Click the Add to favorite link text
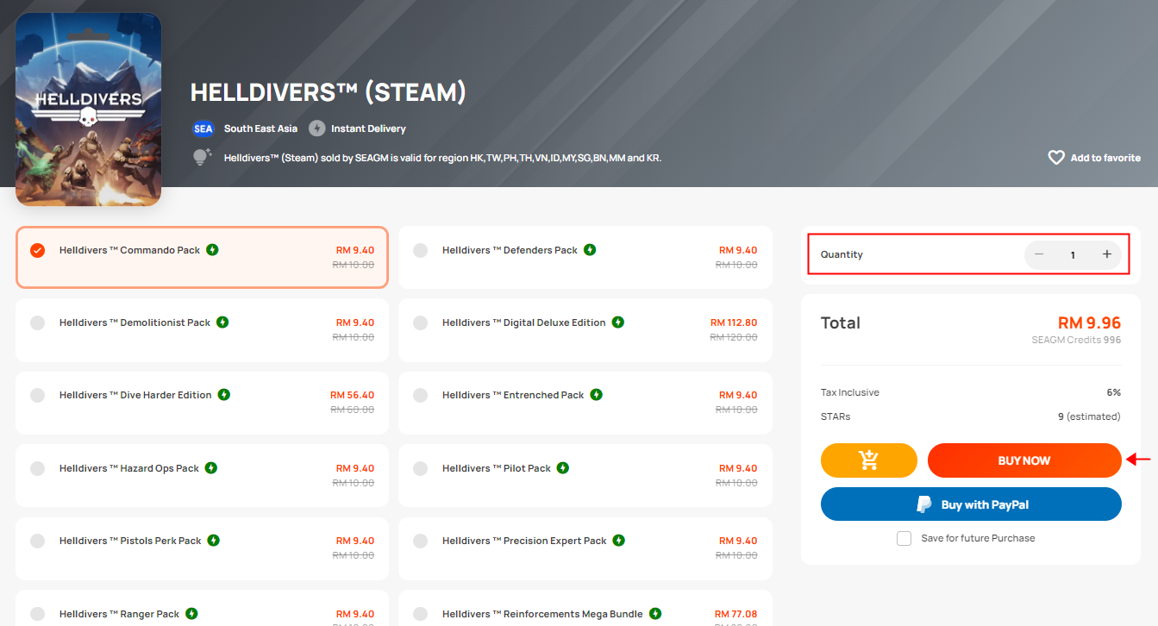 coord(1105,158)
